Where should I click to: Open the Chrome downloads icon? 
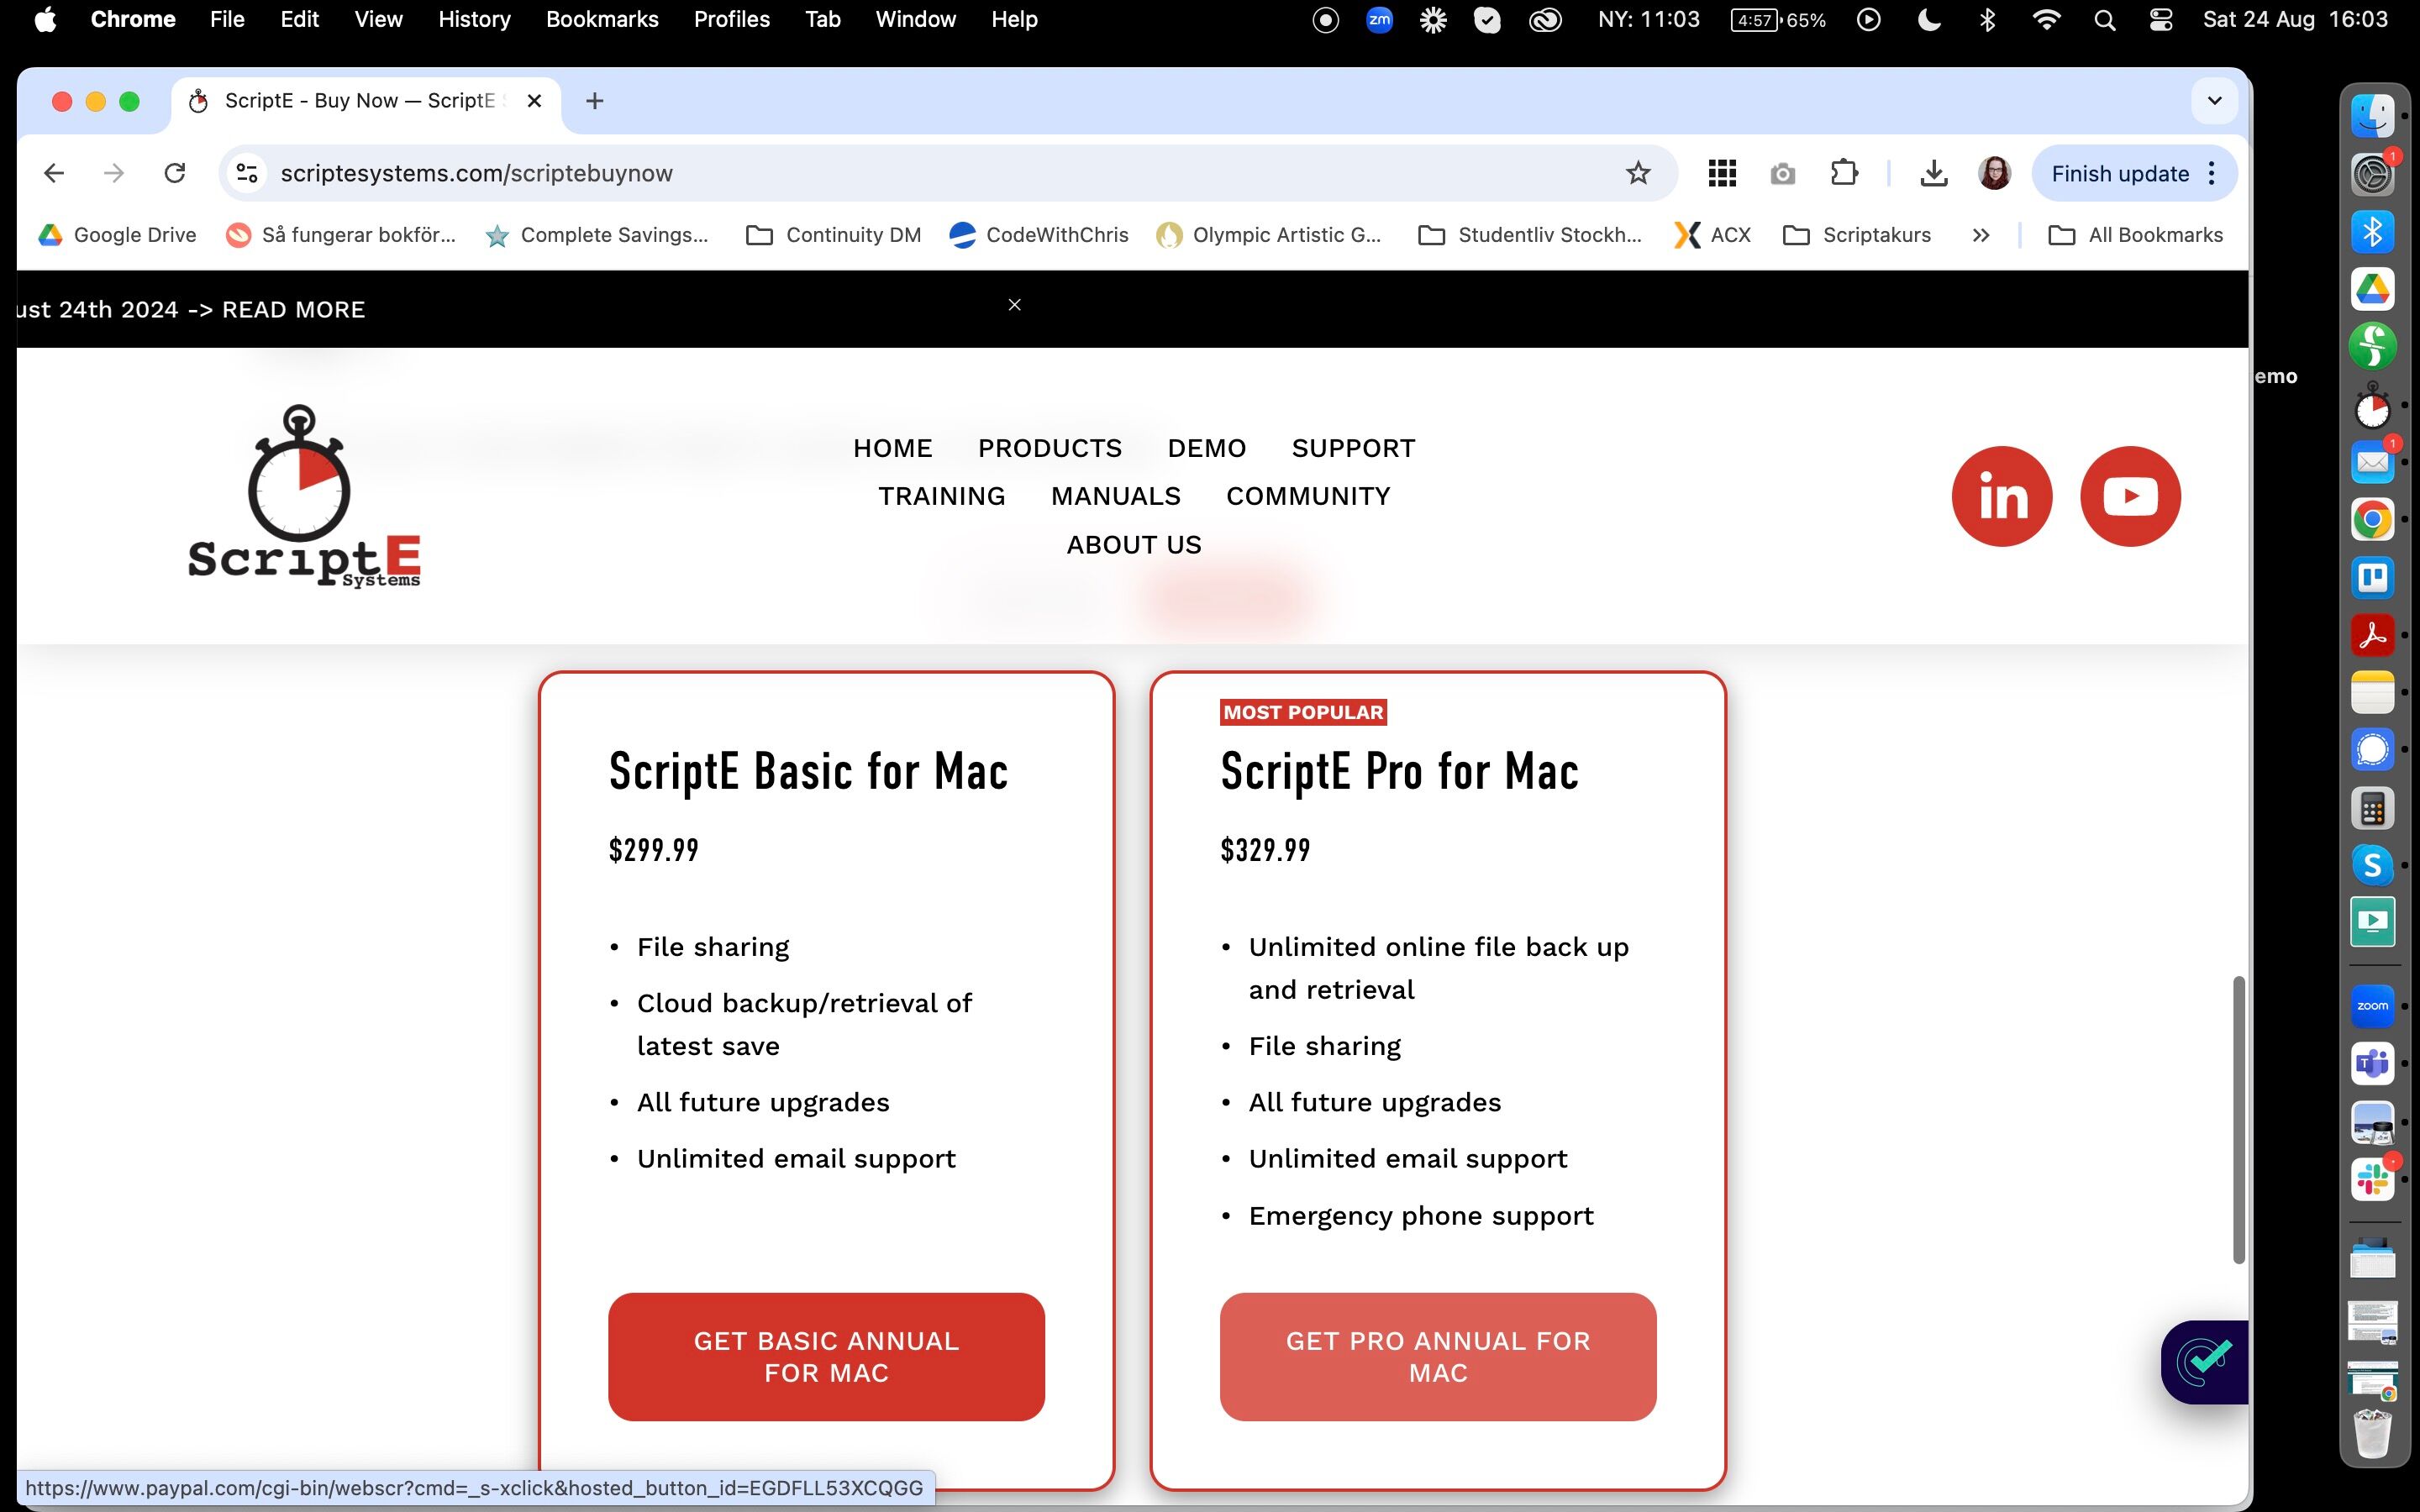point(1934,173)
